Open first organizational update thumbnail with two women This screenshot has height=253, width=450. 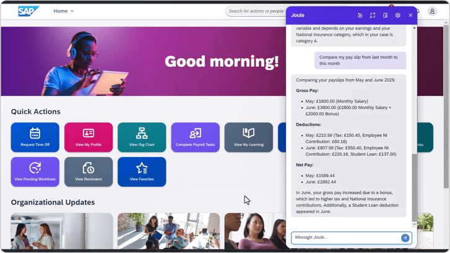62,231
